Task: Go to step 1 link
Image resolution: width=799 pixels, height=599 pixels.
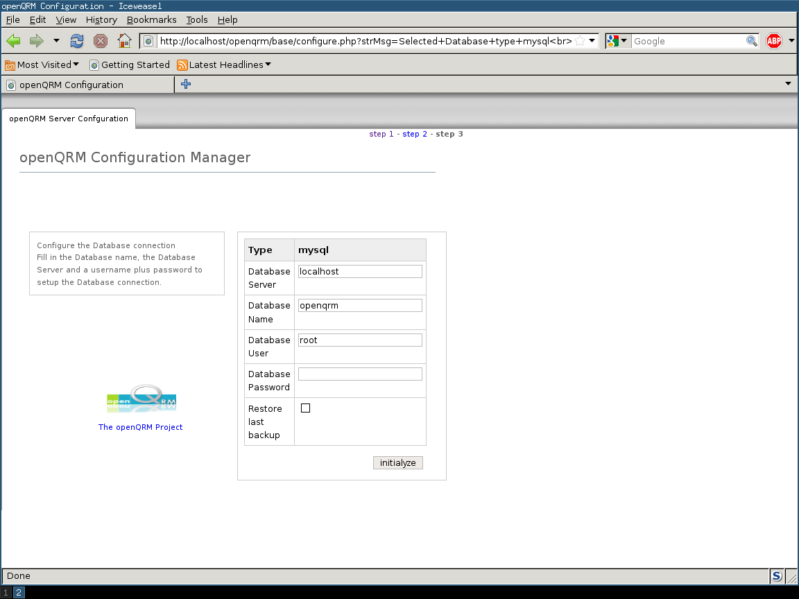Action: point(381,134)
